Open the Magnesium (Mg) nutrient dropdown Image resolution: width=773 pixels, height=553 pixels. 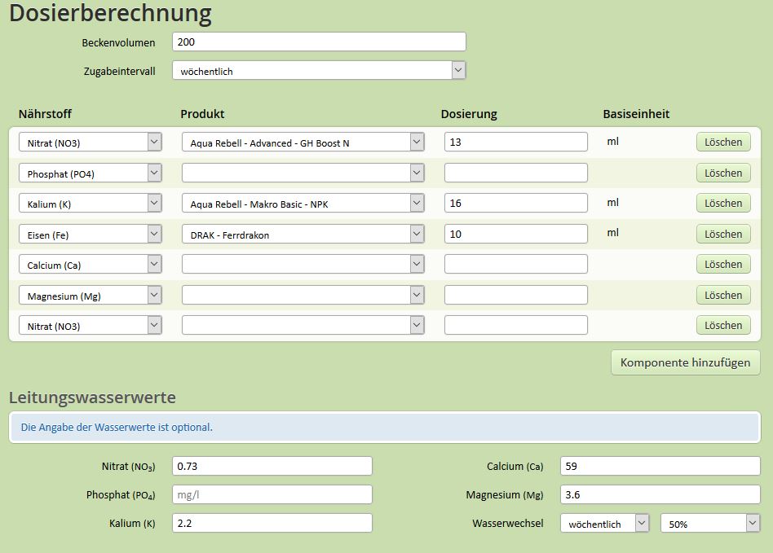click(91, 296)
